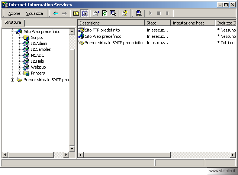Go forward with the right arrow toolbar icon
This screenshot has width=238, height=175.
pyautogui.click(x=64, y=13)
